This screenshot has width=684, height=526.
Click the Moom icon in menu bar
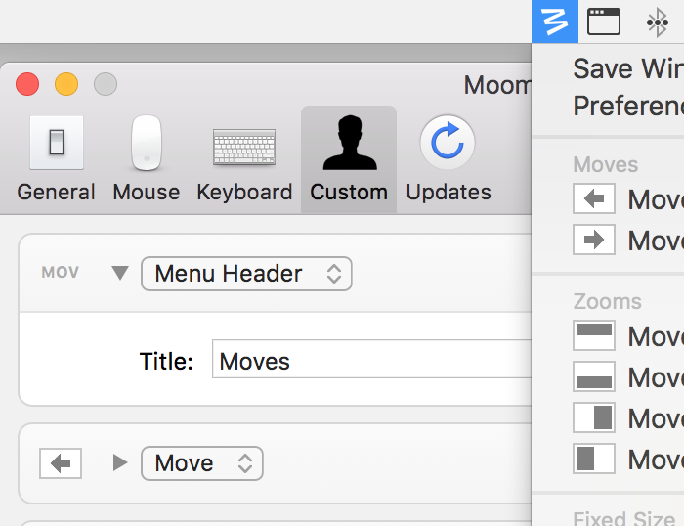(x=555, y=22)
